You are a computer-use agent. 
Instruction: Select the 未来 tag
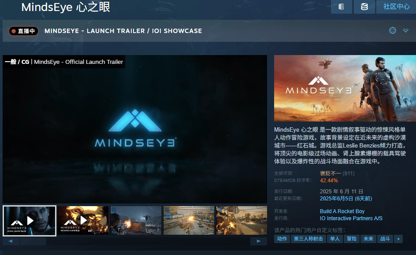tap(368, 239)
